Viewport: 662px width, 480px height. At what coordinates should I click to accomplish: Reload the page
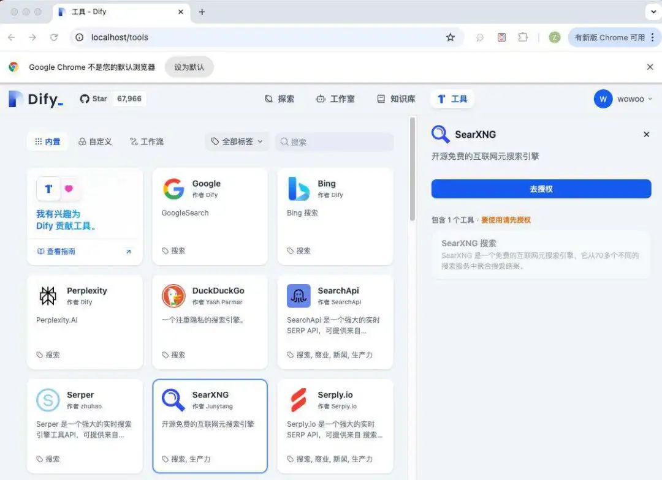point(54,37)
